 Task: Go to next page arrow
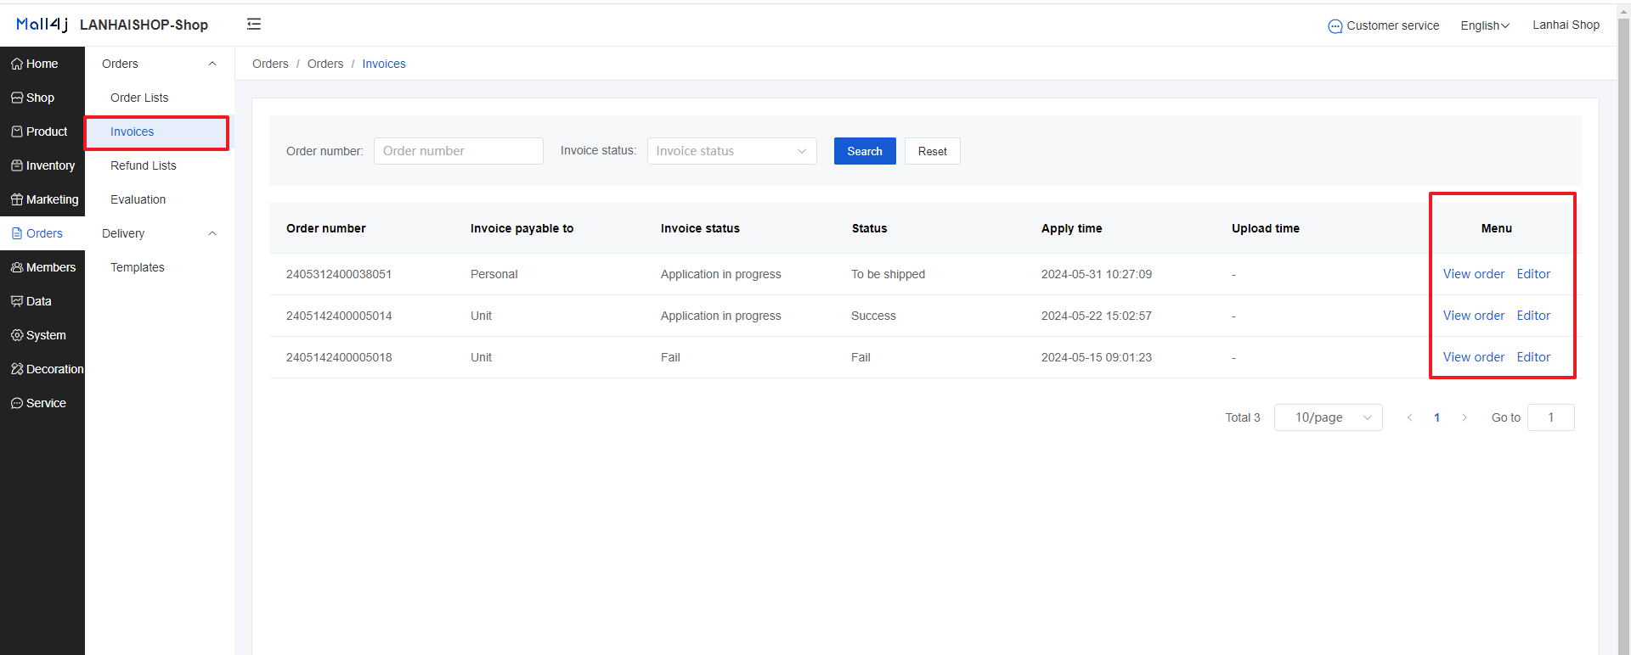point(1465,417)
